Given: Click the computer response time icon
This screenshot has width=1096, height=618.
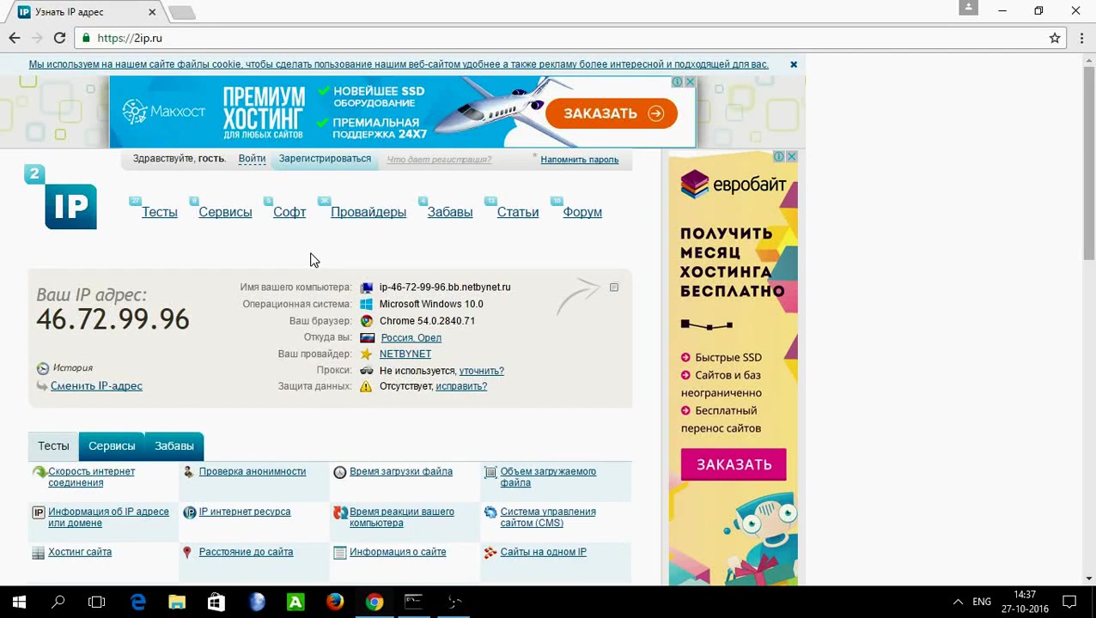Looking at the screenshot, I should click(x=340, y=512).
